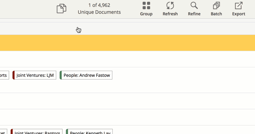Select the 'Joint Ventures: Raptors' tag
Image resolution: width=255 pixels, height=134 pixels.
click(x=36, y=132)
